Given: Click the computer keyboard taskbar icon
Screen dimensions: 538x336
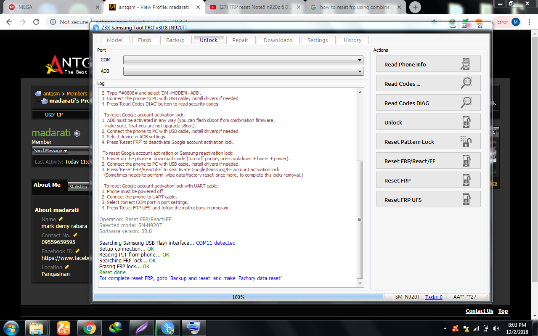Looking at the screenshot, I should [x=194, y=328].
